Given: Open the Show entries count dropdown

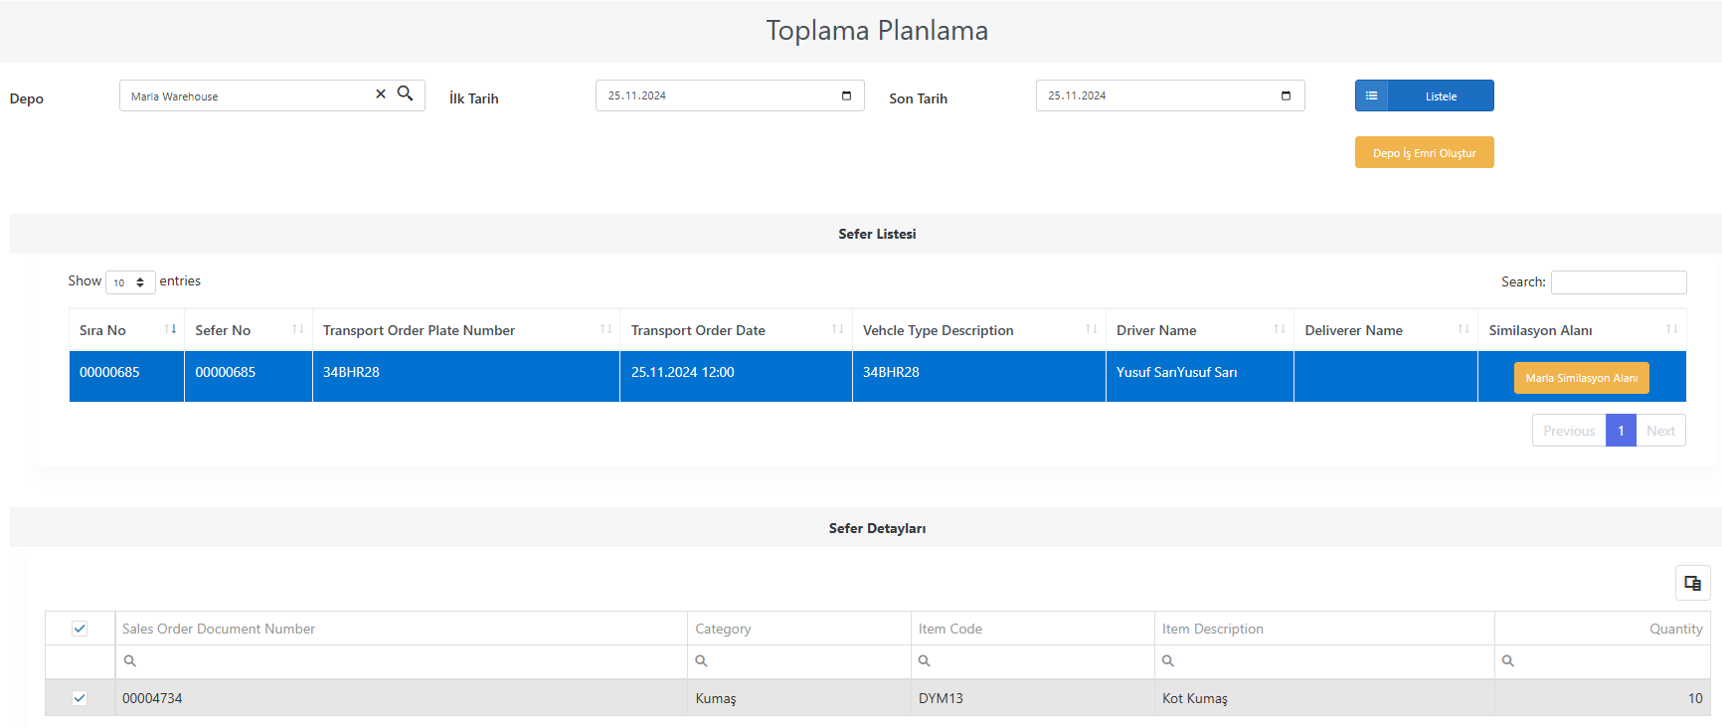Looking at the screenshot, I should [x=130, y=282].
